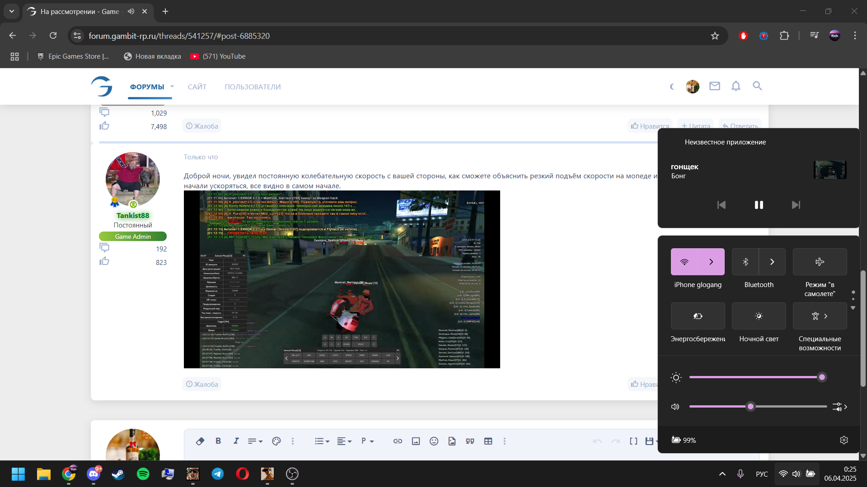This screenshot has width=867, height=487.
Task: Insert a link using the chain icon
Action: pyautogui.click(x=398, y=441)
